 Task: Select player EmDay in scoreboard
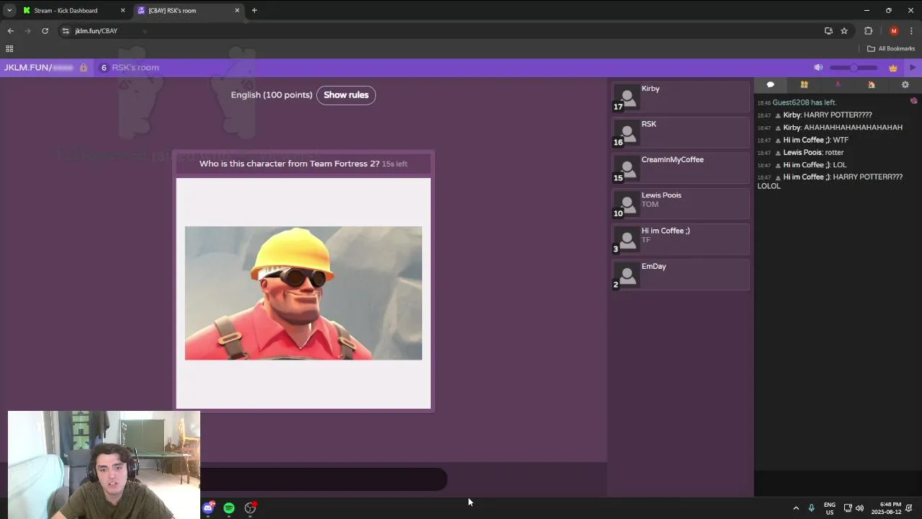681,275
